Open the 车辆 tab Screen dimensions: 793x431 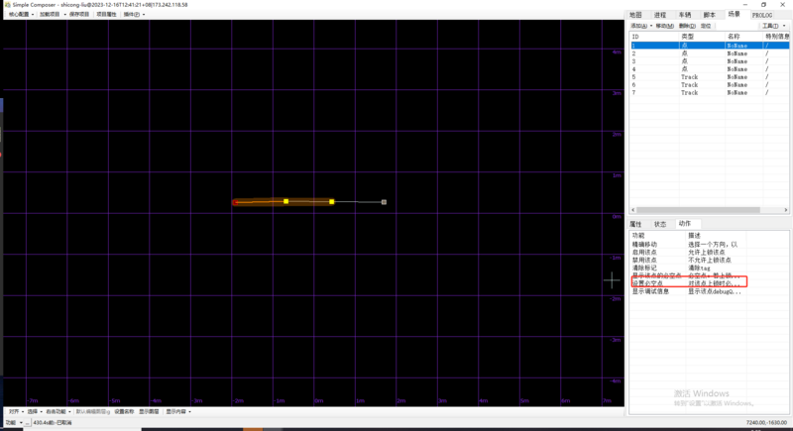coord(685,15)
